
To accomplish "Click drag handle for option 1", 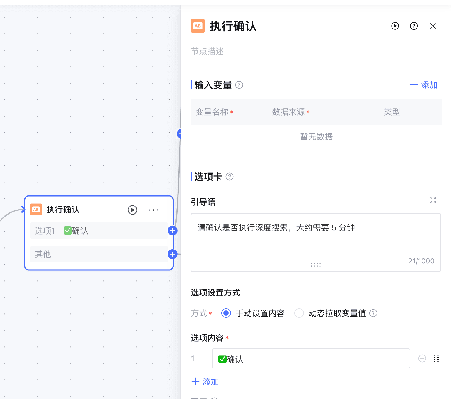I will [x=436, y=358].
